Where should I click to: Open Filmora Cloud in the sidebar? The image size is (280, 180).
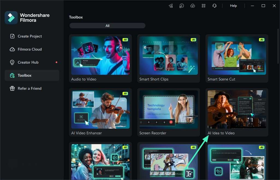pyautogui.click(x=32, y=49)
